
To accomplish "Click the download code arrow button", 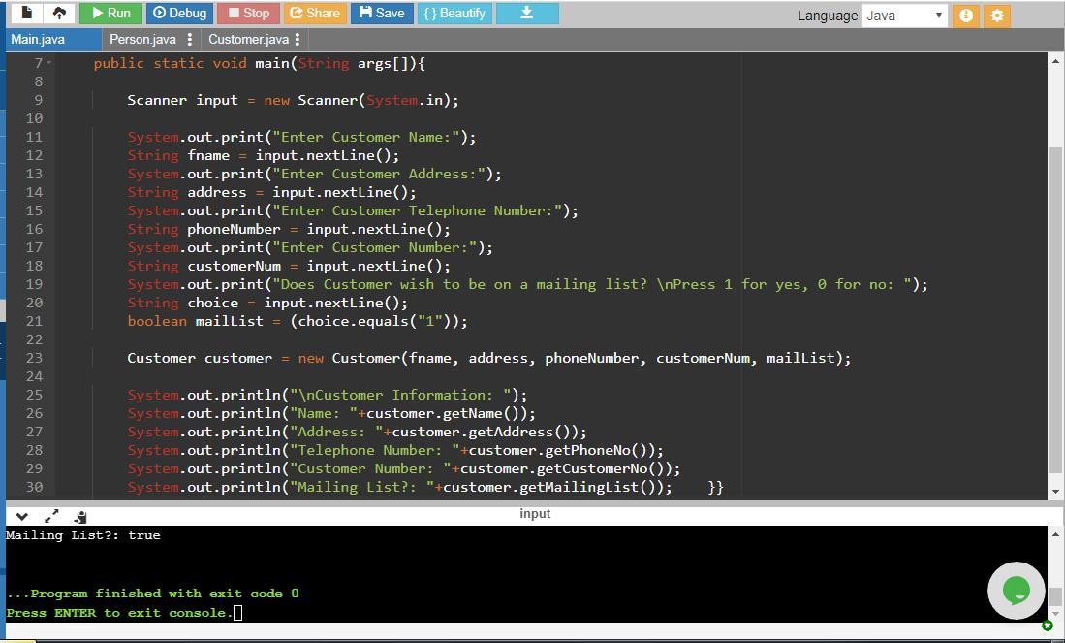I will [x=527, y=13].
